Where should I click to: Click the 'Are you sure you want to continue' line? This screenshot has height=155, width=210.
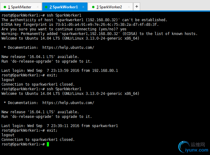tap(64, 29)
